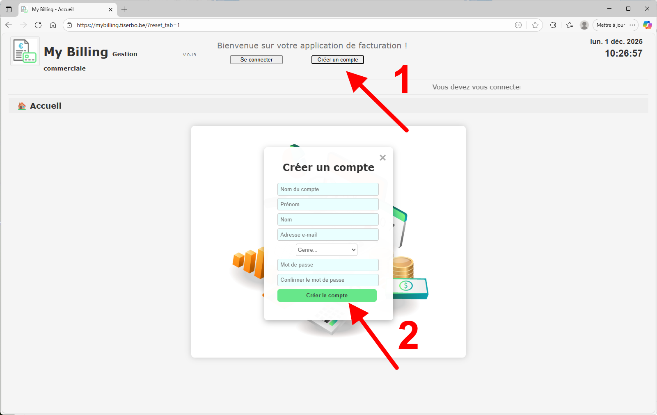Open the browser profile avatar
Screen dimensions: 657x415
pos(584,25)
